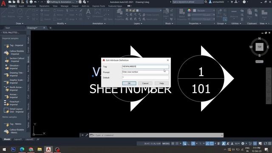Open the Insert ribbon tab
Image resolution: width=272 pixels, height=153 pixels.
pyautogui.click(x=21, y=6)
